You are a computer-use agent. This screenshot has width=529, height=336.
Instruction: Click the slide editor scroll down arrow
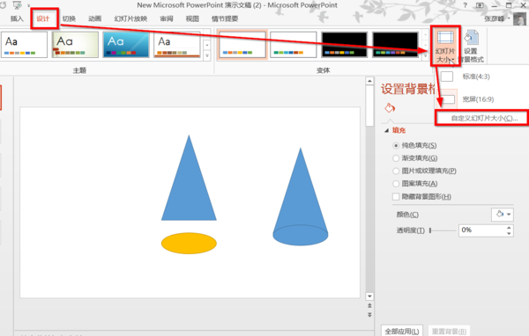[x=369, y=296]
